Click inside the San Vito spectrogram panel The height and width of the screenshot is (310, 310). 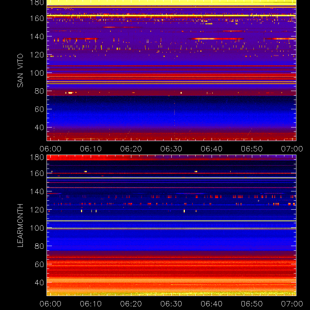coord(171,71)
